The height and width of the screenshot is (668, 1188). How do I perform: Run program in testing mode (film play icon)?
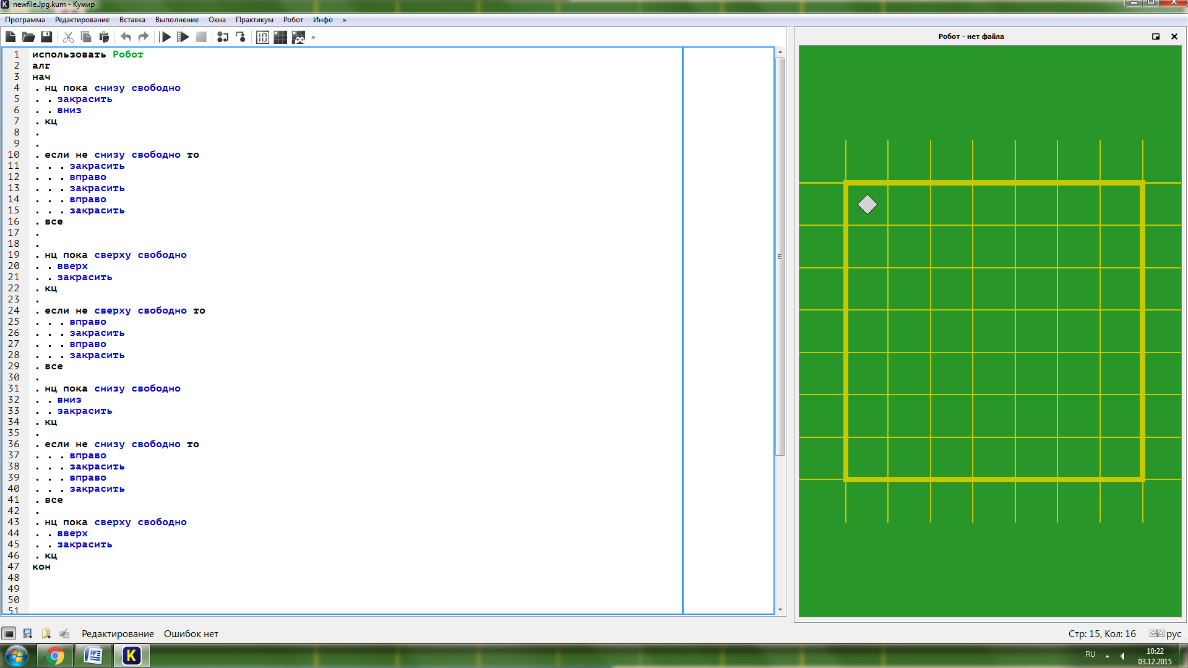183,37
